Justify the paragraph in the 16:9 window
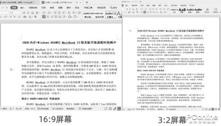Screen dimensions: 221x126 (56, 17)
